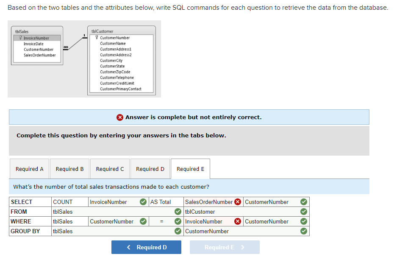Open the Required A tab

(29, 169)
